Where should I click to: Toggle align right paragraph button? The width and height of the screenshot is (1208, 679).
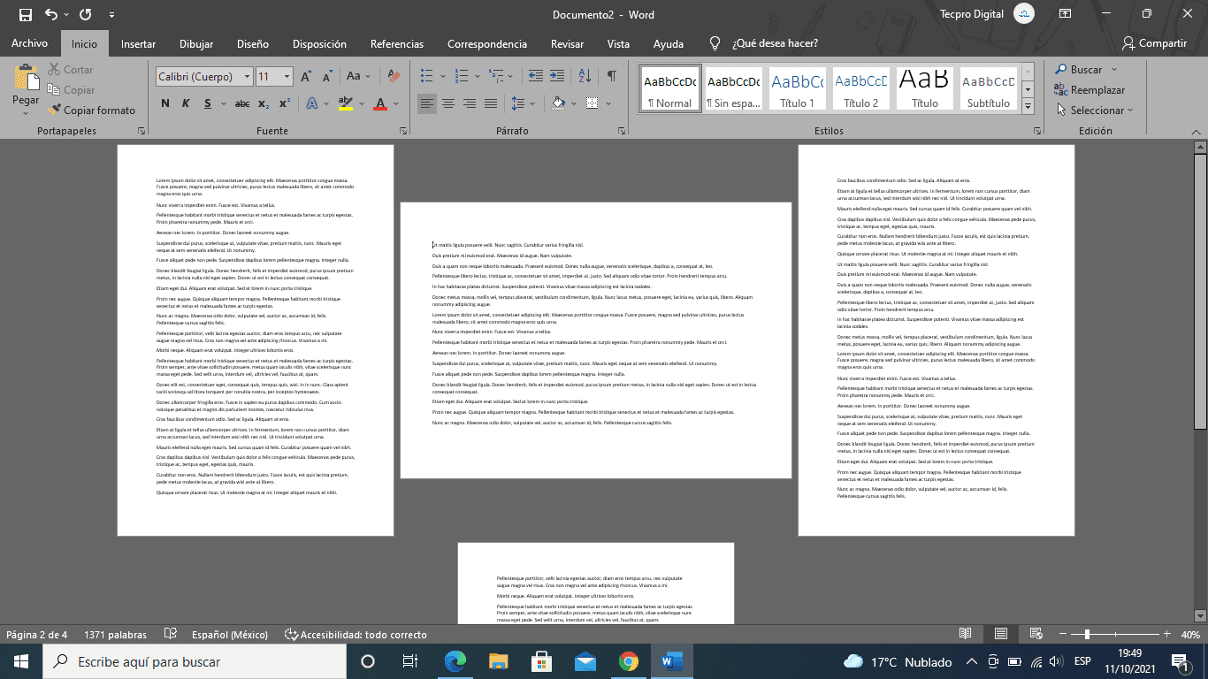(x=470, y=103)
